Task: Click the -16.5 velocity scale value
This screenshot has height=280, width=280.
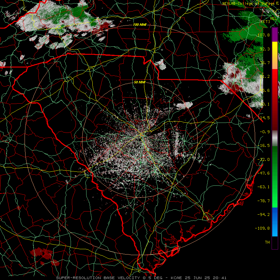Action: click(264, 146)
